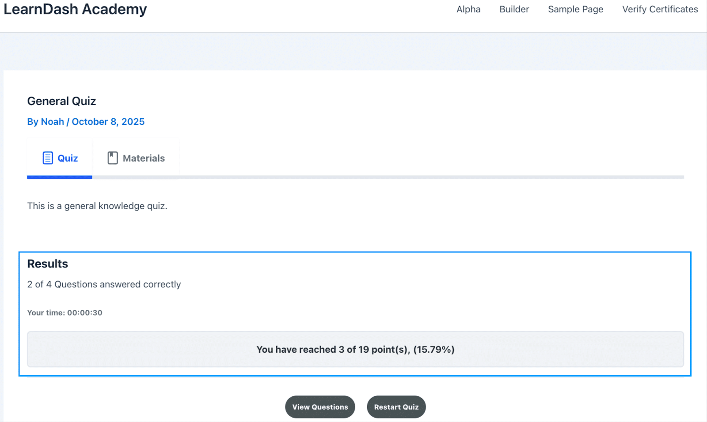Click '2 of 4 Questions answered correctly'

(104, 284)
